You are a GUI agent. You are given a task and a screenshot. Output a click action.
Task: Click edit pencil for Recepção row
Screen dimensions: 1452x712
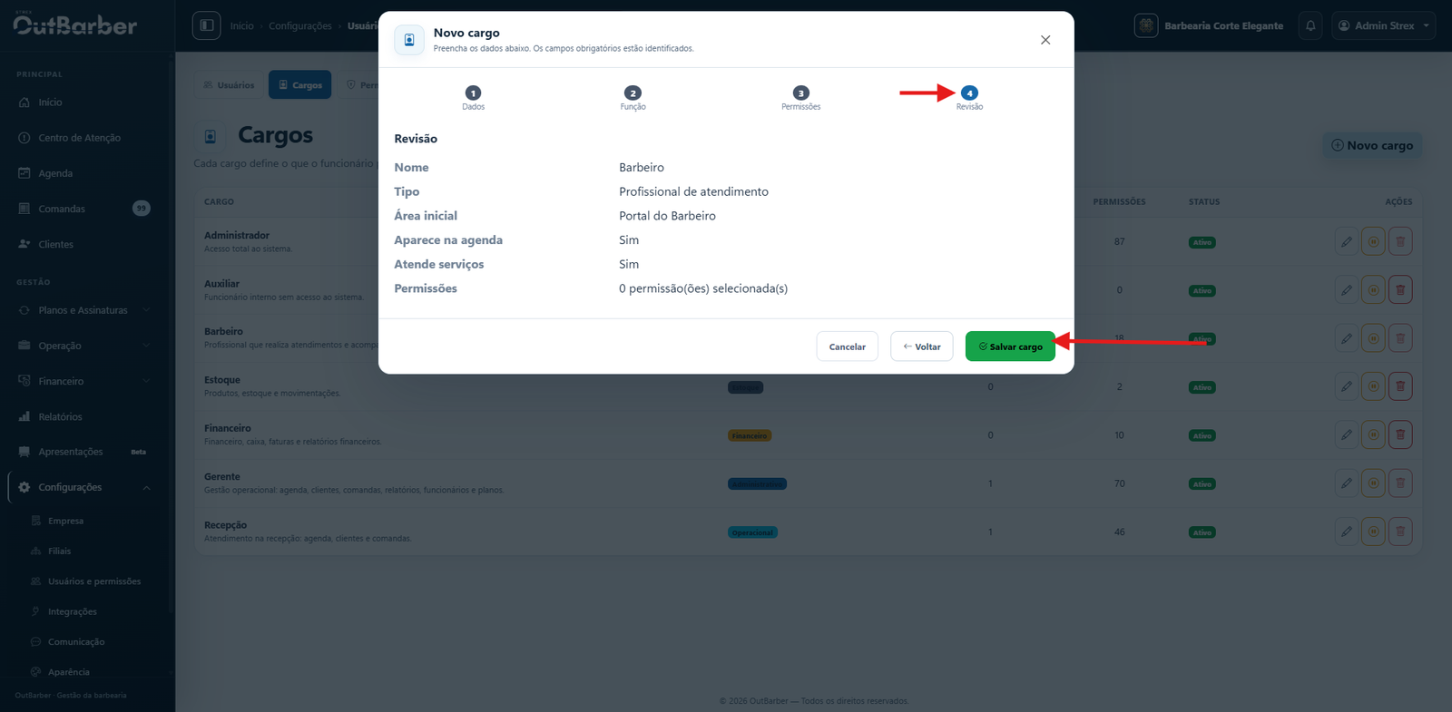1347,532
